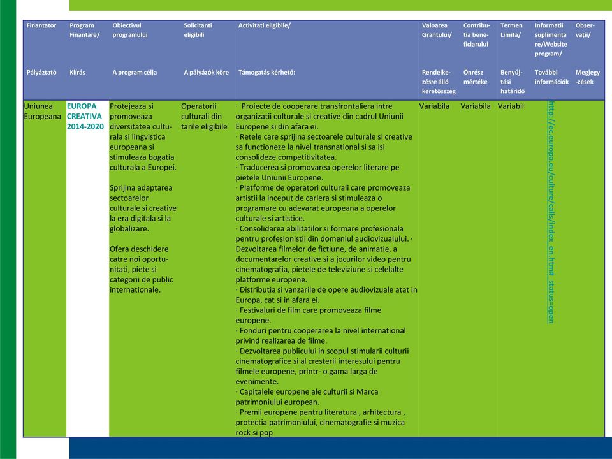Screen dimensions: 612x459
Task: Select the 'Operatorii culturali din tarile eligibile' cell
Action: [x=204, y=116]
